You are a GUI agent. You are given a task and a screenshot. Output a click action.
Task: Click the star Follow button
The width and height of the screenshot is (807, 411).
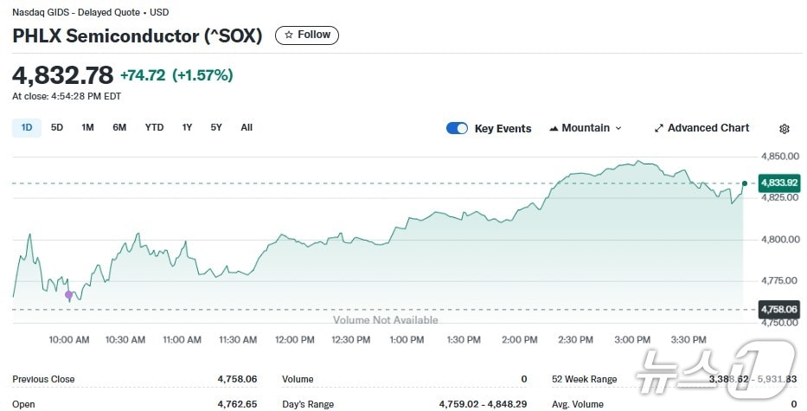pyautogui.click(x=307, y=35)
